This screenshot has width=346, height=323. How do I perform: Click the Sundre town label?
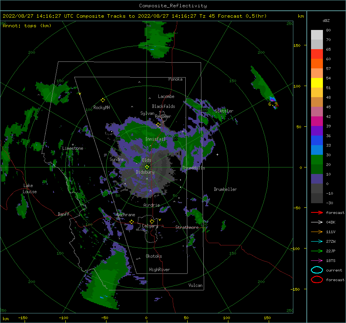coord(116,159)
